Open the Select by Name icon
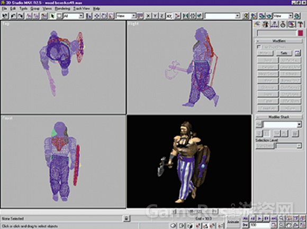The width and height of the screenshot is (307, 229). click(88, 16)
